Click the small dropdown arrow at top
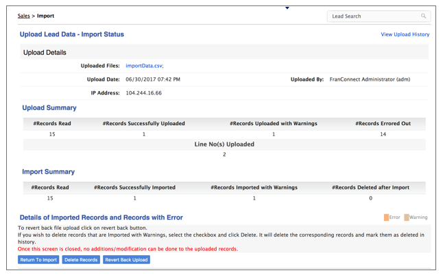Image resolution: width=443 pixels, height=275 pixels. (x=287, y=8)
